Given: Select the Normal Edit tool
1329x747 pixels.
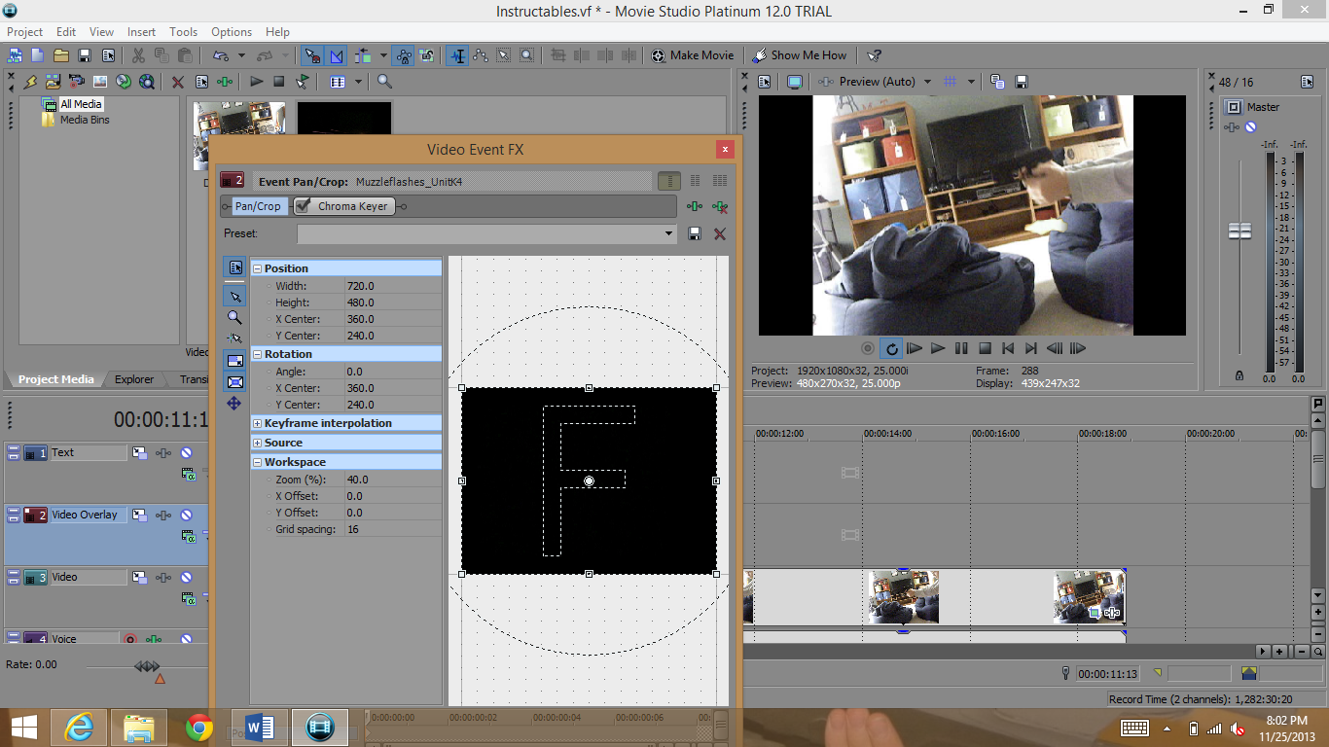Looking at the screenshot, I should coord(457,55).
